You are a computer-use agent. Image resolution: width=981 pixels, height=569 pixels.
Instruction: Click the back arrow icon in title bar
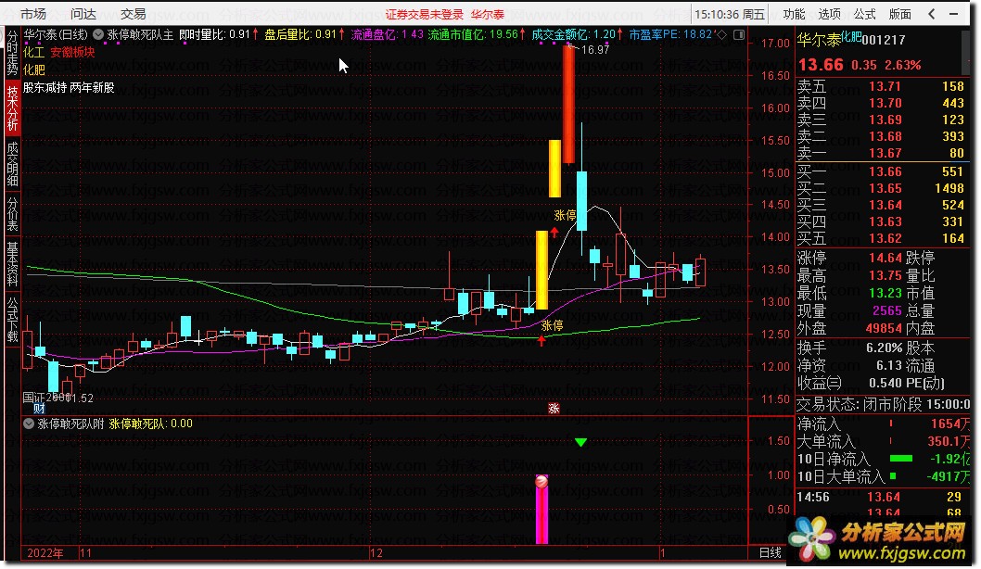(x=932, y=14)
